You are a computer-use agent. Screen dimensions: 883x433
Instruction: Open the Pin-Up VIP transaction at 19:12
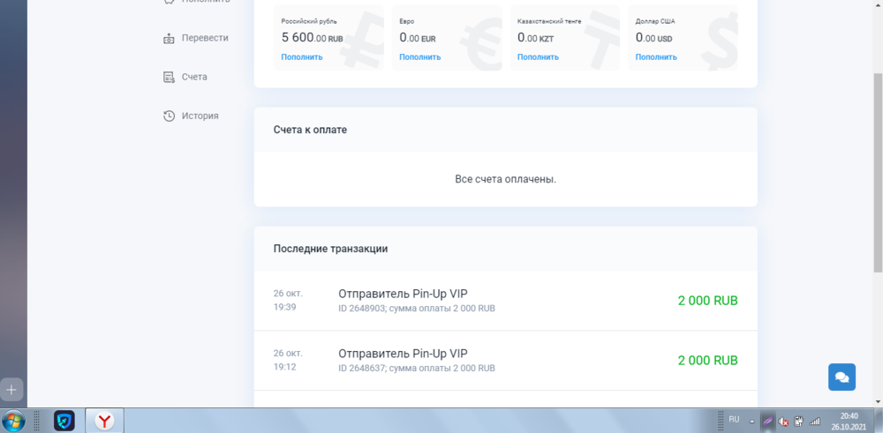(506, 361)
